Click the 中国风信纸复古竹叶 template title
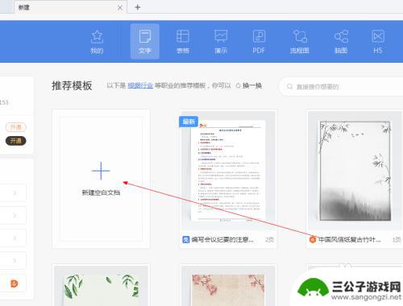Image resolution: width=403 pixels, height=306 pixels. click(350, 239)
